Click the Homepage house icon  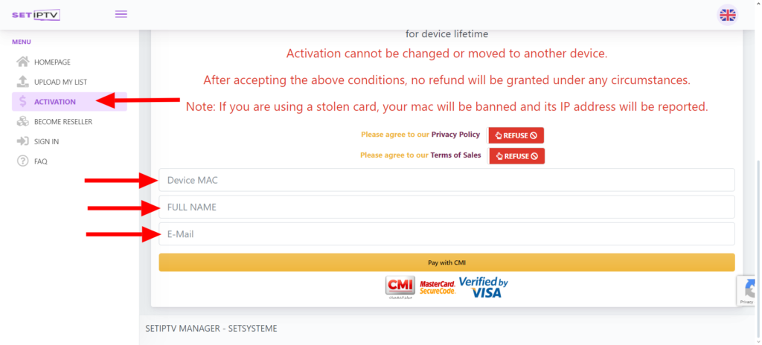23,62
